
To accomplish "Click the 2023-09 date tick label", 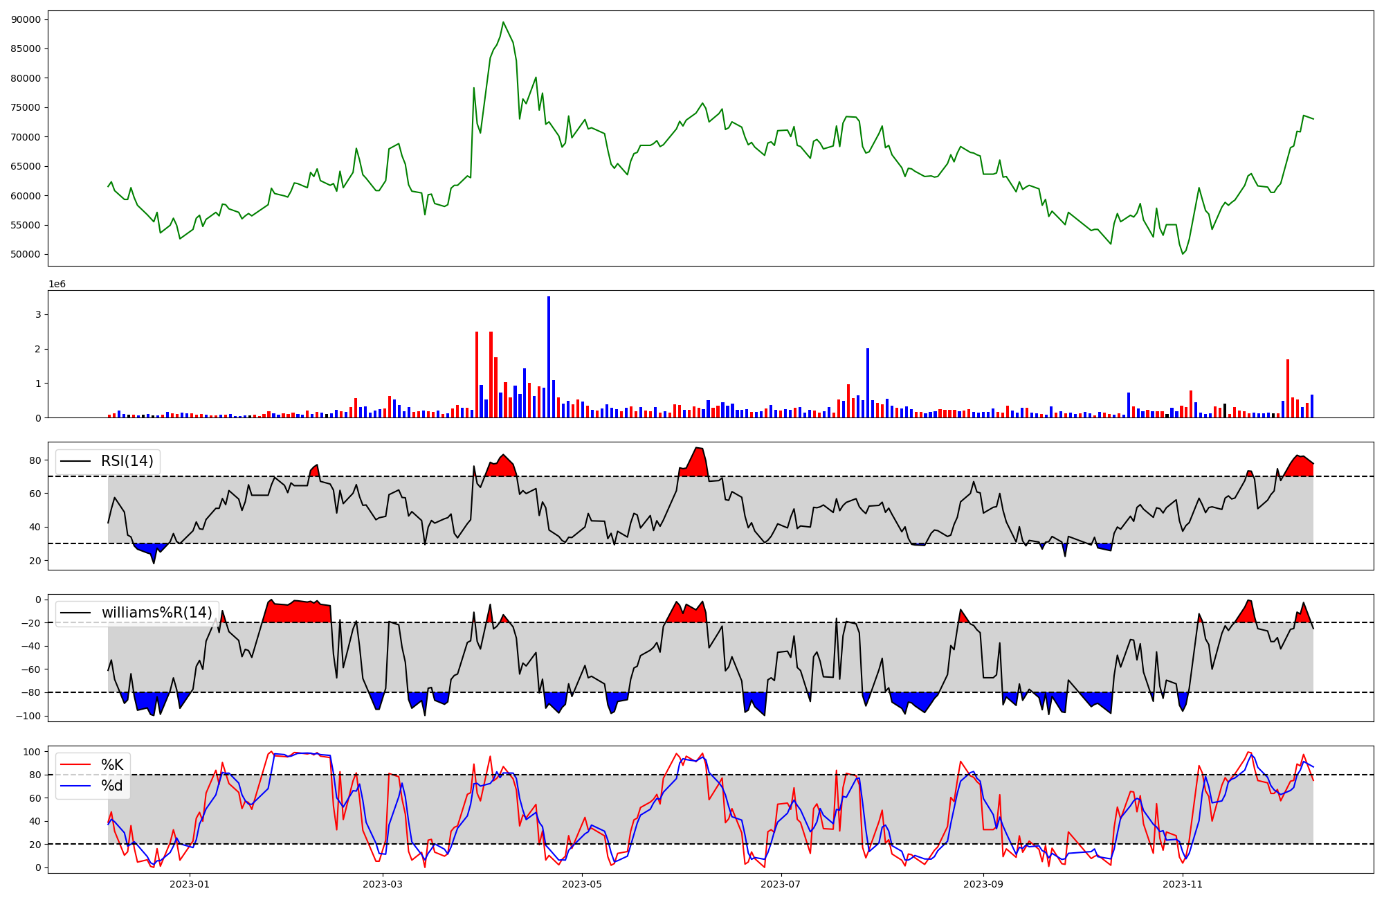I will (x=983, y=884).
